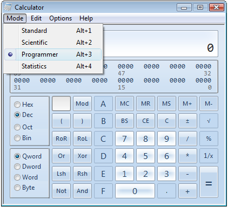
Task: Click the RoR rotate right button
Action: (x=61, y=139)
